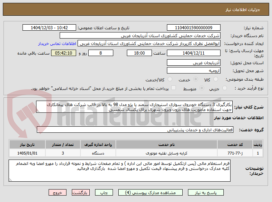Click the 'تاریخ نیاز' column header
Image resolution: width=272 pixels, height=202 pixels.
(27, 145)
